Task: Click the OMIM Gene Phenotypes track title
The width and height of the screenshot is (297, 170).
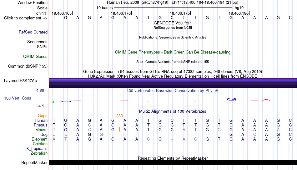Action: (x=173, y=52)
